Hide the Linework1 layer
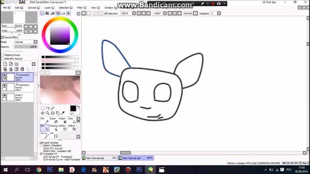The image size is (310, 174). (4, 85)
